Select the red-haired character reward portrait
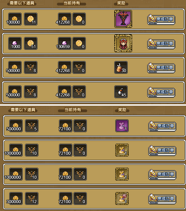 123,43
